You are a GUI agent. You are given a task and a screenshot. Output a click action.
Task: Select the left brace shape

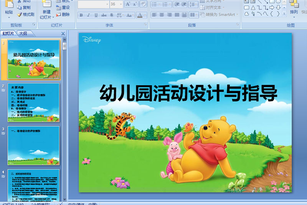coord(272,14)
